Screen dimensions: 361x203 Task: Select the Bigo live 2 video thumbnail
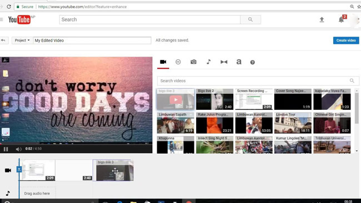click(214, 99)
